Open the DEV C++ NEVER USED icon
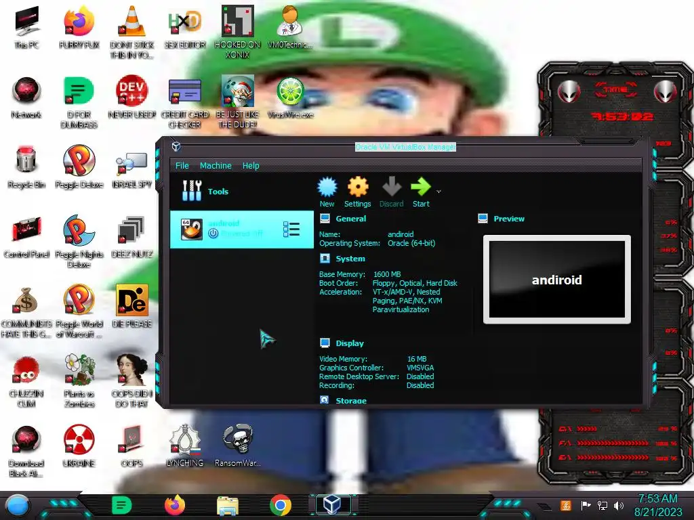 [x=131, y=97]
